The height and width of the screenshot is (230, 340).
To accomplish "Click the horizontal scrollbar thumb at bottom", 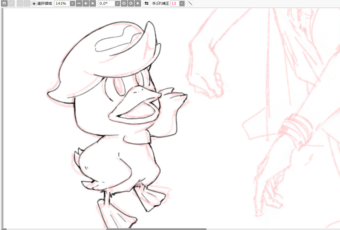I will [156, 229].
